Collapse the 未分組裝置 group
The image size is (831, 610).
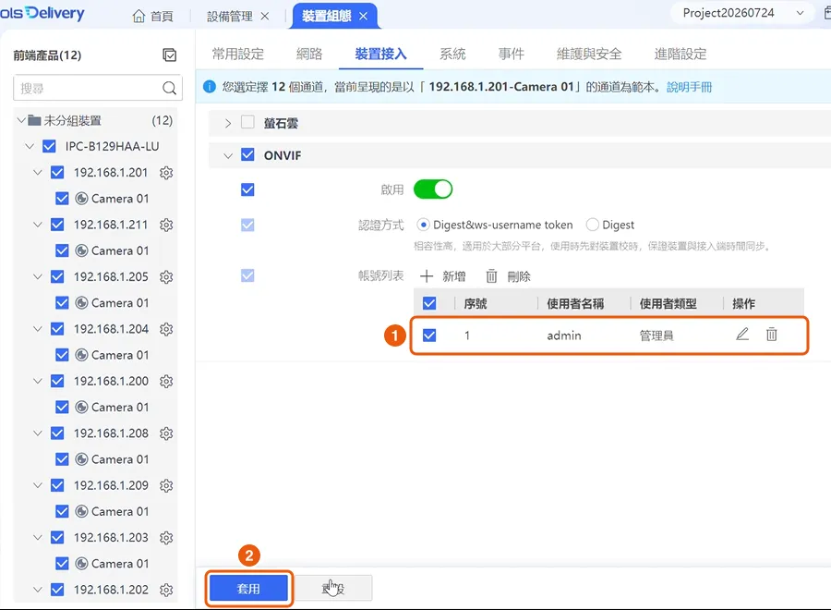click(x=21, y=120)
